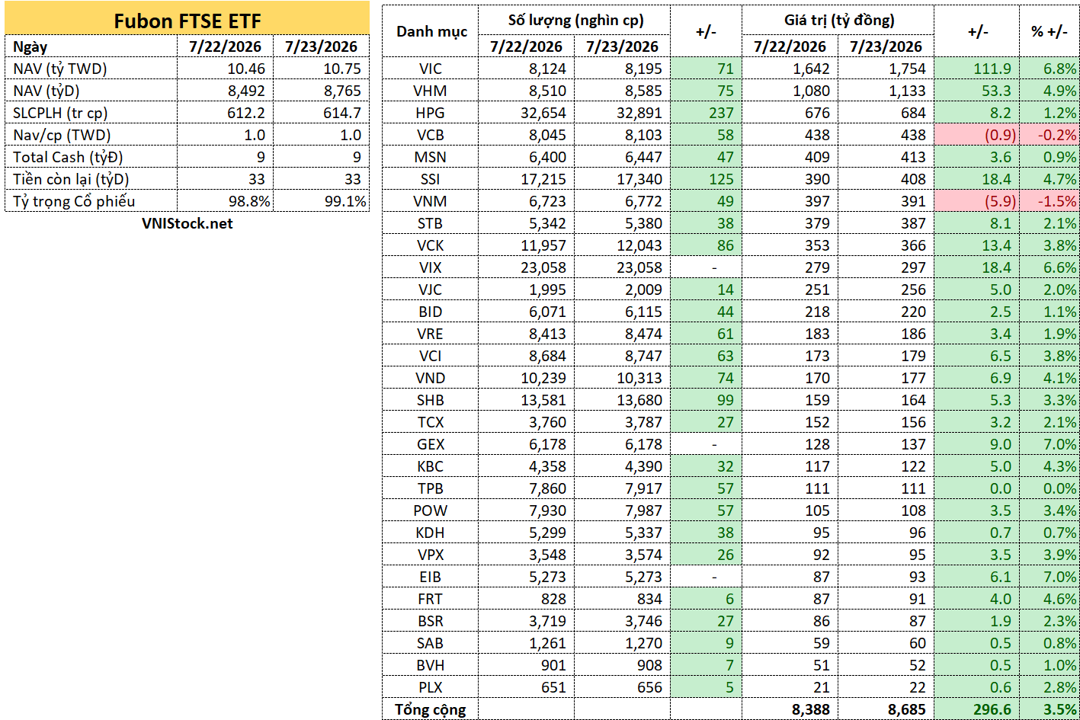Select the Tổng cộng total row label

(x=430, y=709)
